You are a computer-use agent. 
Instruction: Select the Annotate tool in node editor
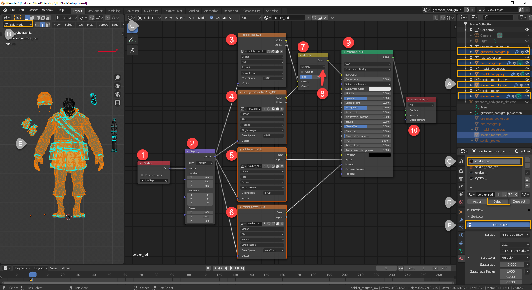[132, 40]
